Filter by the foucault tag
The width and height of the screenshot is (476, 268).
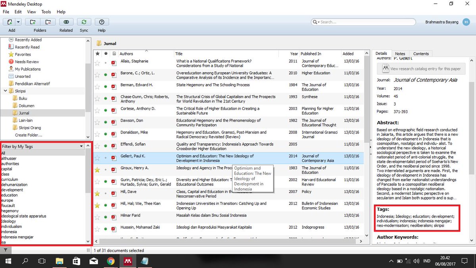(x=8, y=206)
